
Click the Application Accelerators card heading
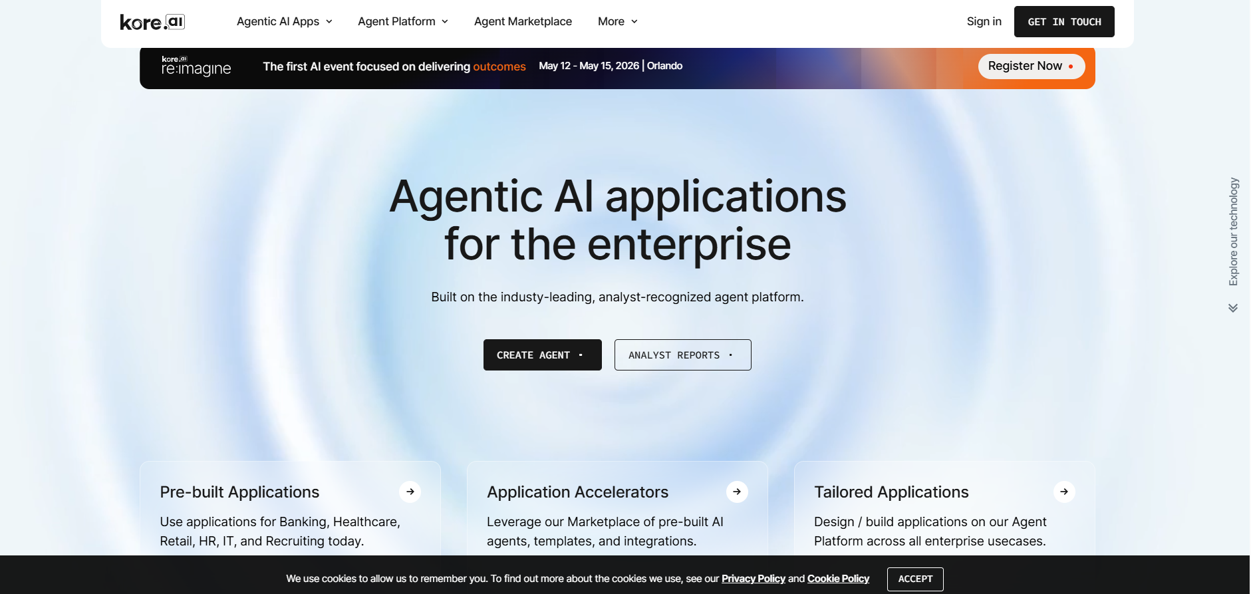pyautogui.click(x=577, y=492)
